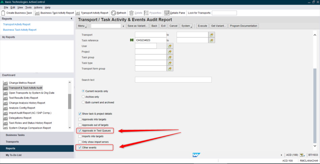Open Transport Activity Report link
Screen dimensions: 320x164
click(17, 24)
